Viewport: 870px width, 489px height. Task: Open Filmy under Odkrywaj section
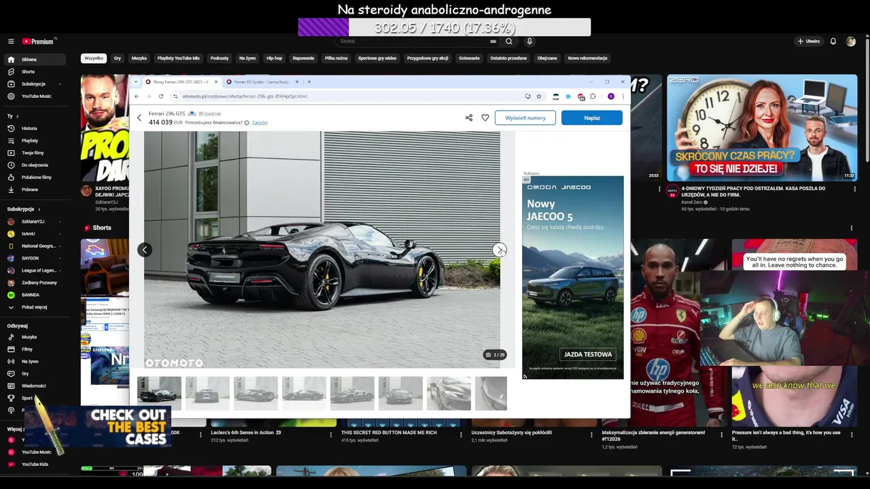(35, 349)
